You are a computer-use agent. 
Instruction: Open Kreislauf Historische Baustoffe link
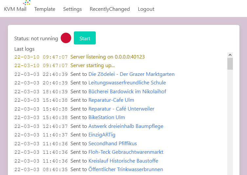(123, 161)
